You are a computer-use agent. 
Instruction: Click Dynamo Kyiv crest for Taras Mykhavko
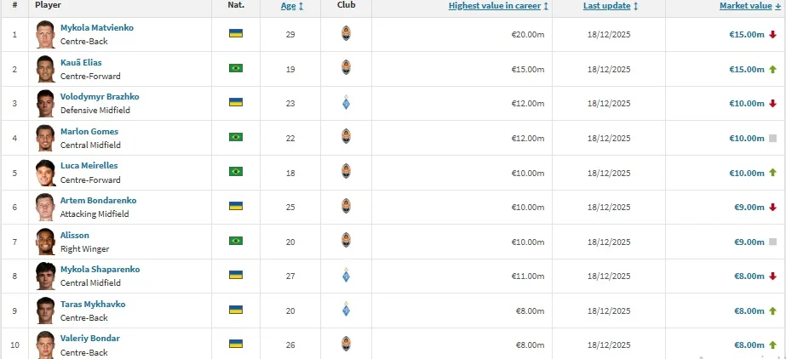pos(345,310)
